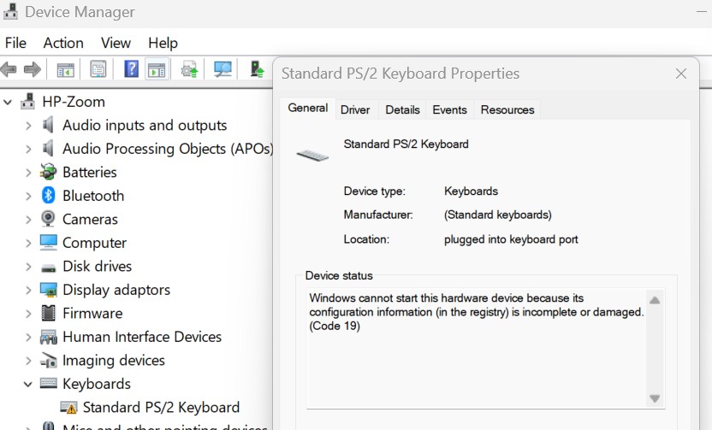The height and width of the screenshot is (430, 712).
Task: Click the Firmware chip icon
Action: pos(48,313)
